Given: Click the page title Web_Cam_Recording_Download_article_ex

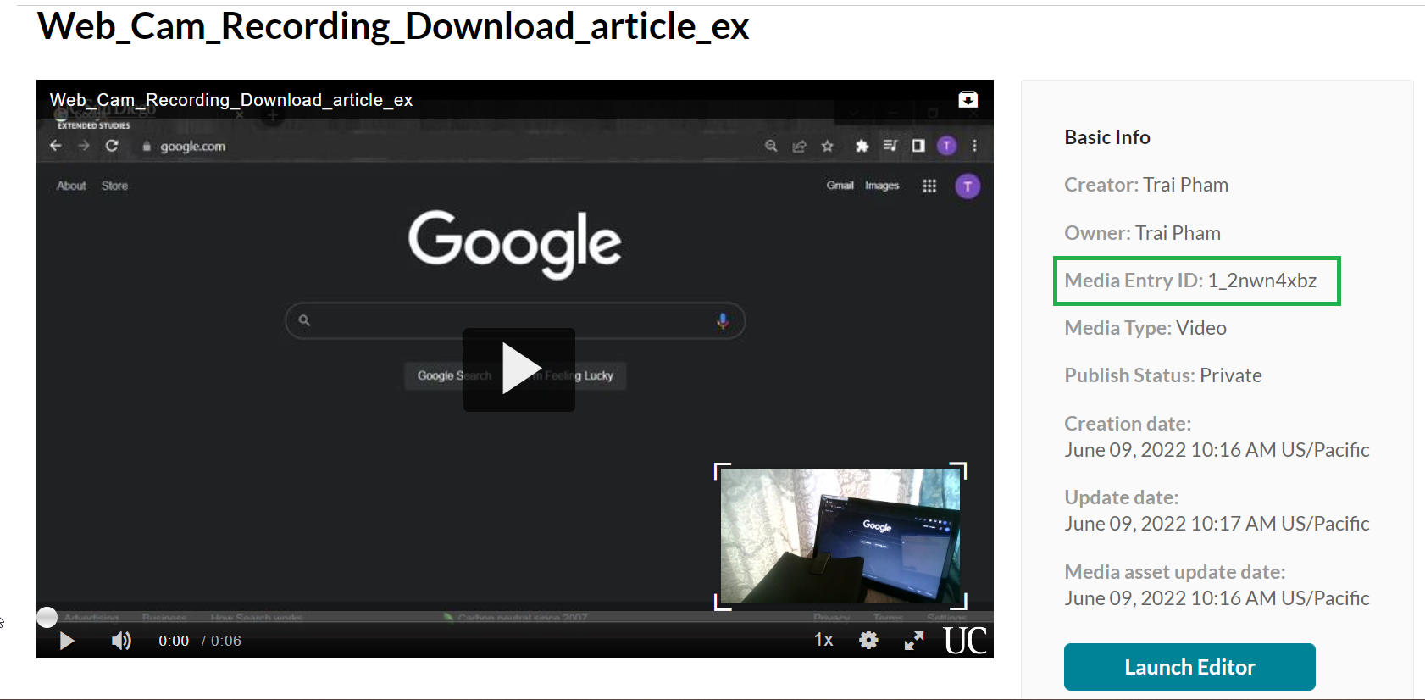Looking at the screenshot, I should click(x=393, y=26).
